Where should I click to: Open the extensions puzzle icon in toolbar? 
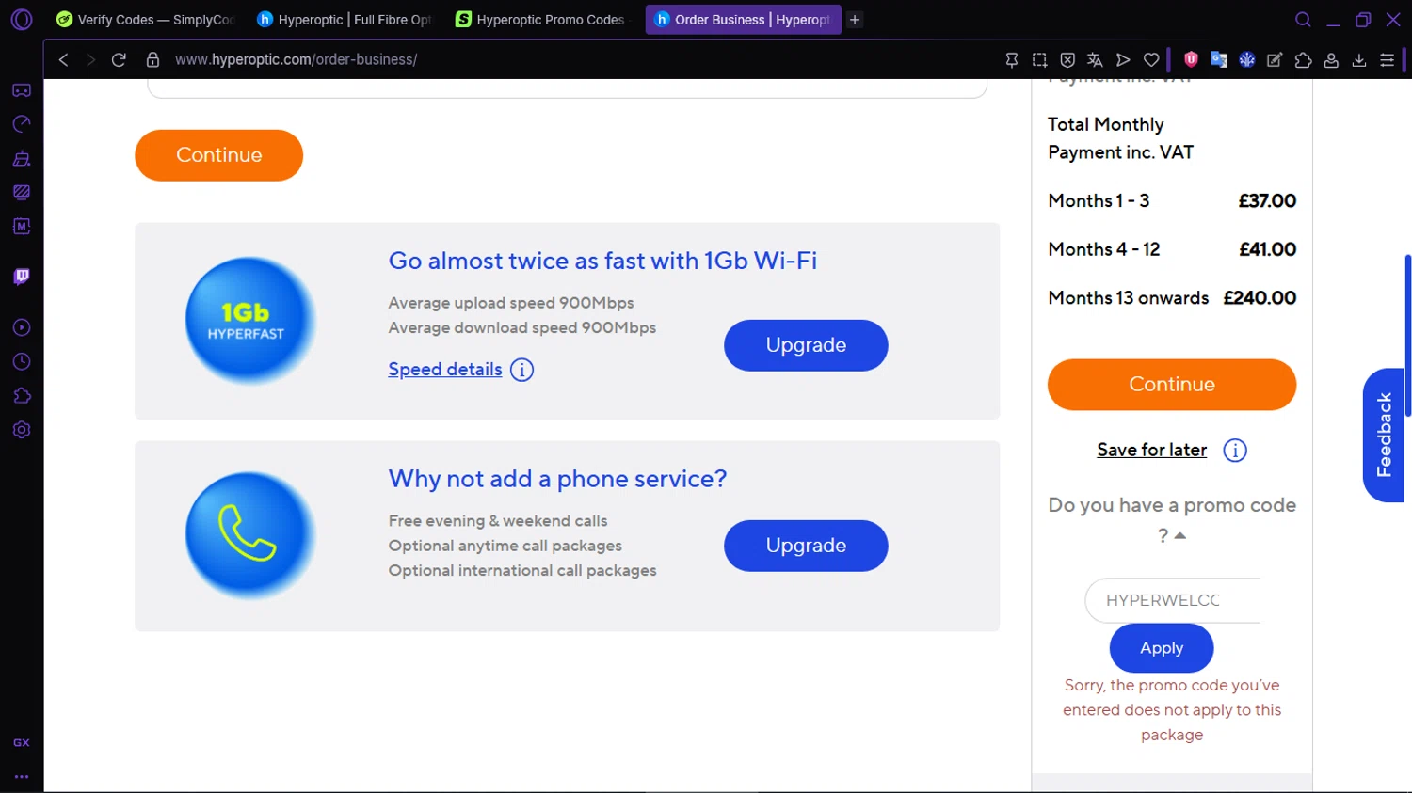click(1303, 60)
